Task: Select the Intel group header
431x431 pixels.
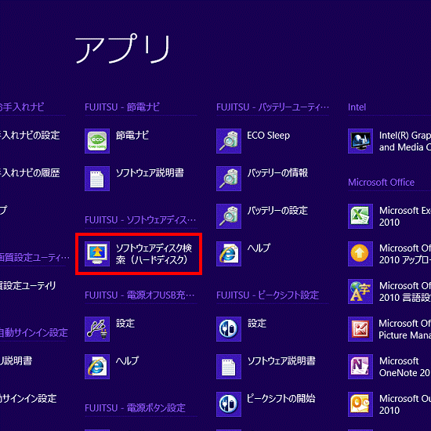Action: (x=357, y=107)
